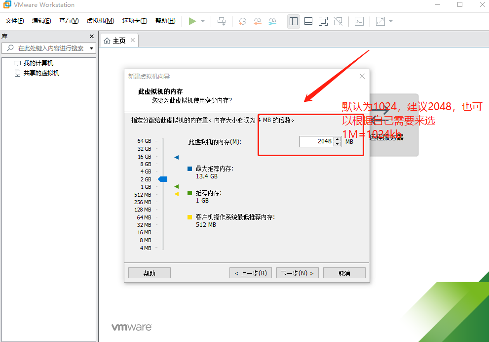
Task: Click the 64 GB label on memory scale
Action: click(144, 141)
